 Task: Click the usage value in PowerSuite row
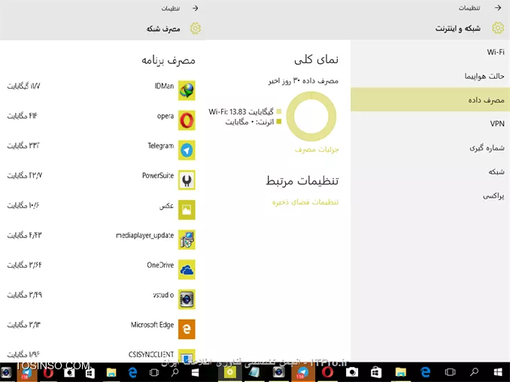point(25,175)
